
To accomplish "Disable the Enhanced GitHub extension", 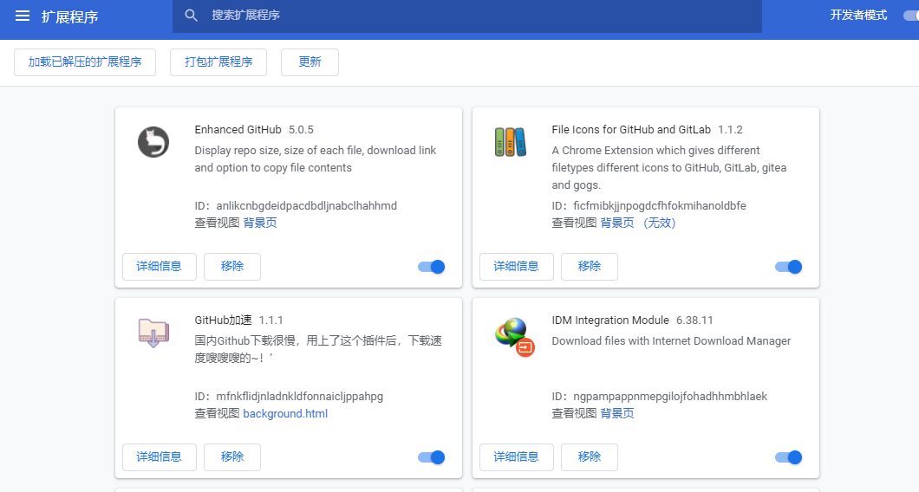I will (432, 267).
